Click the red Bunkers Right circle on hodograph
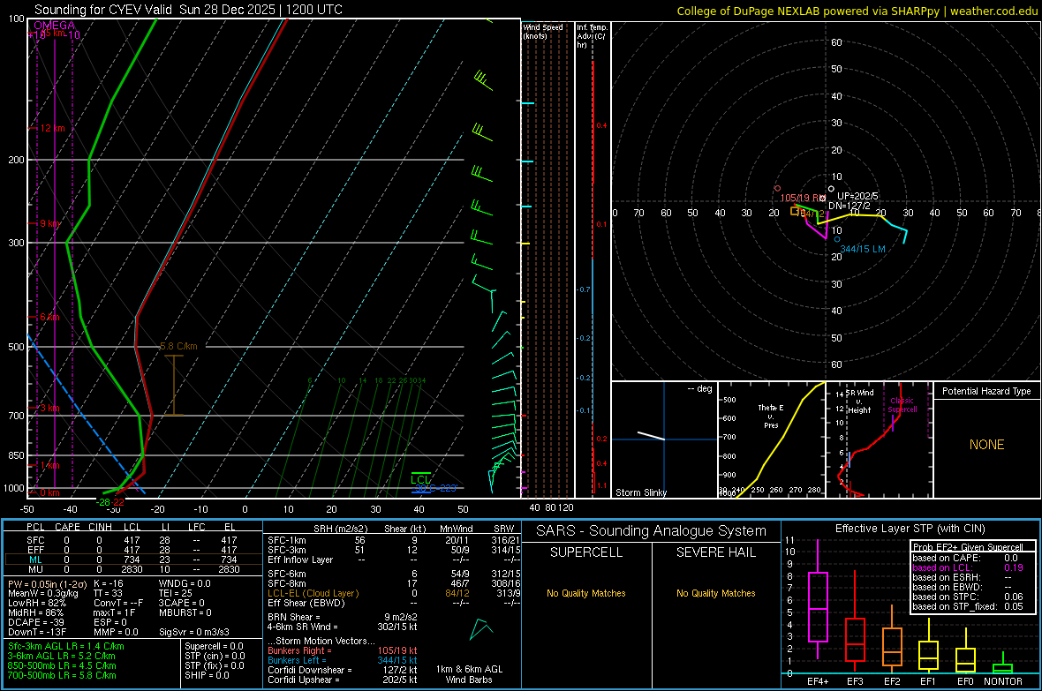The height and width of the screenshot is (691, 1042). click(777, 189)
